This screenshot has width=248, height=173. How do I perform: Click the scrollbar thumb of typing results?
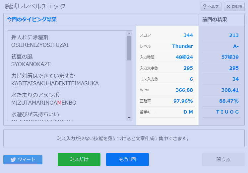129,48
